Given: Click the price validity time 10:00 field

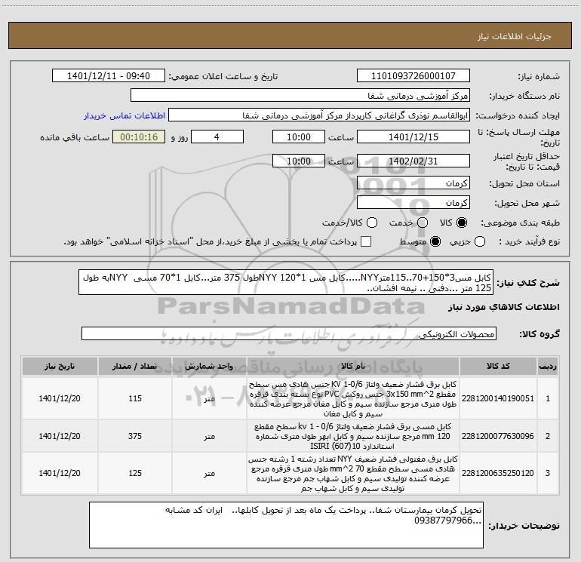Looking at the screenshot, I should click(299, 161).
